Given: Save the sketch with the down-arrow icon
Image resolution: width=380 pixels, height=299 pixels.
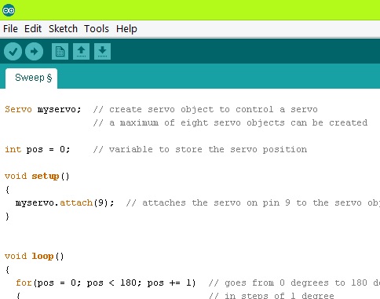Looking at the screenshot, I should (x=102, y=51).
